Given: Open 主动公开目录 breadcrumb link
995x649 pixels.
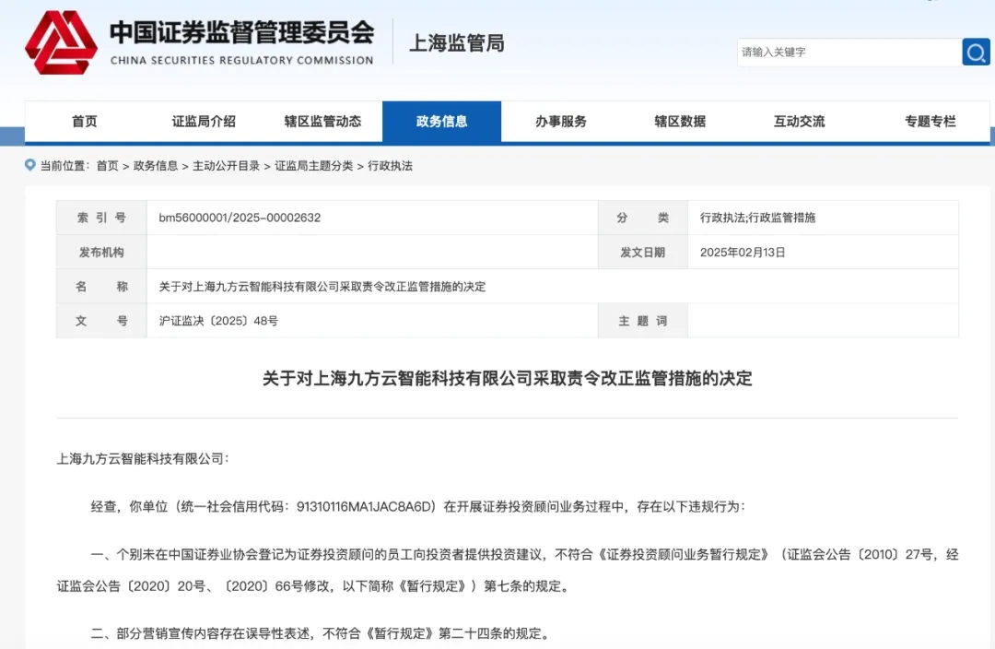Looking at the screenshot, I should click(x=226, y=166).
